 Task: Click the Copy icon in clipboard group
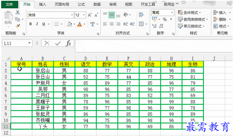17,19
